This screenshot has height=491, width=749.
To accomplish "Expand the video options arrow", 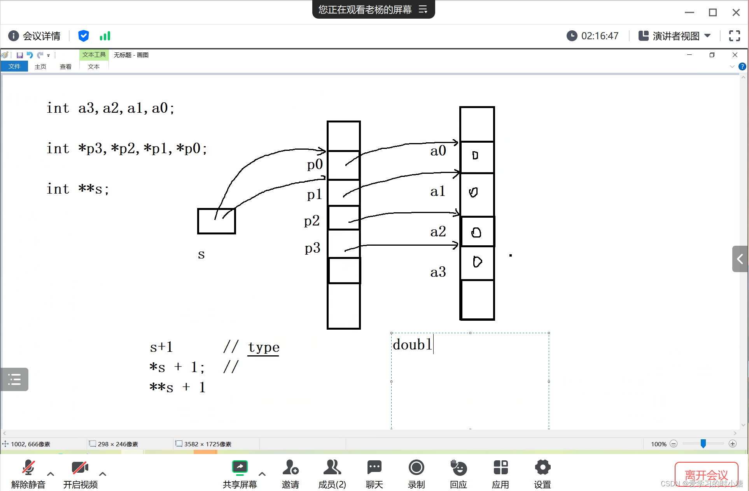I will click(103, 474).
